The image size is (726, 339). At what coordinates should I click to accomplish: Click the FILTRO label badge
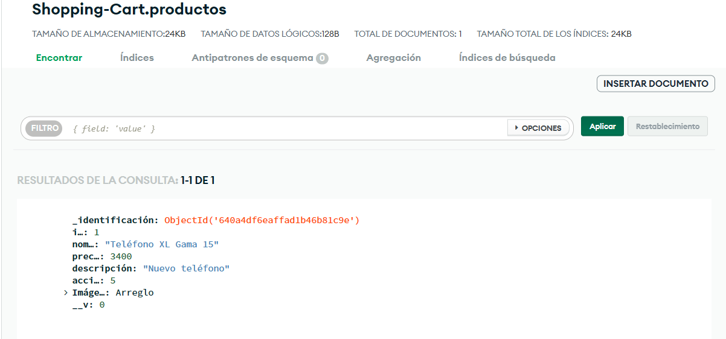pos(45,128)
